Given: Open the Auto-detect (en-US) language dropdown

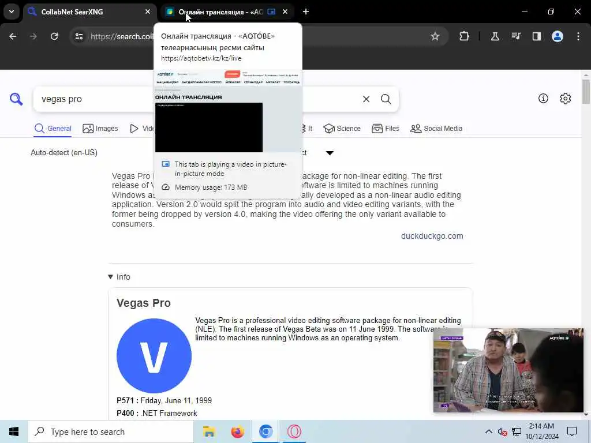Looking at the screenshot, I should point(64,152).
